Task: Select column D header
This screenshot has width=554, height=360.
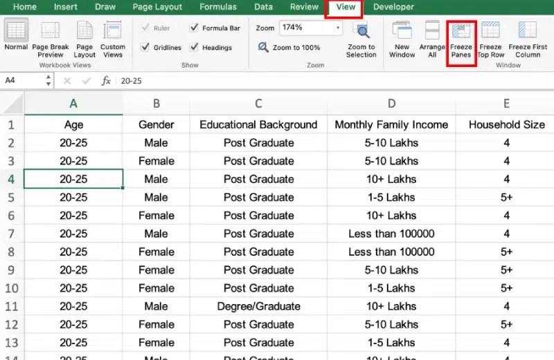Action: [x=391, y=104]
